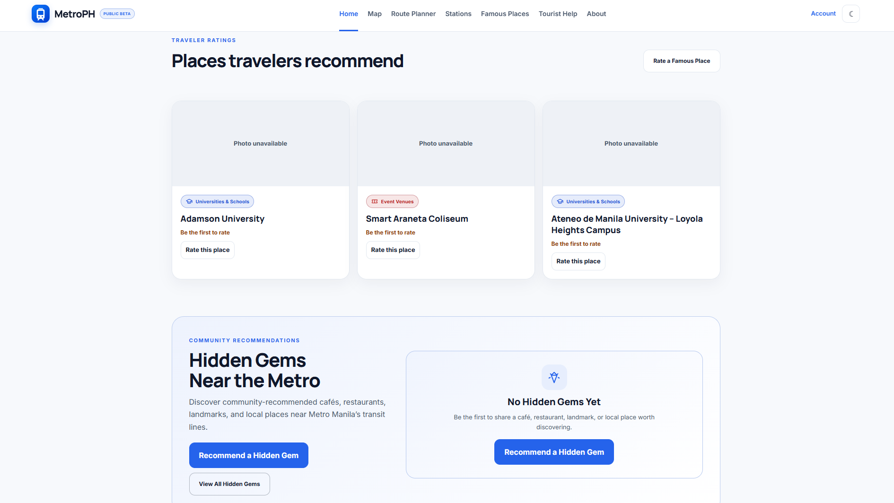Rate Ateneo de Manila University place
This screenshot has width=894, height=503.
pyautogui.click(x=578, y=261)
